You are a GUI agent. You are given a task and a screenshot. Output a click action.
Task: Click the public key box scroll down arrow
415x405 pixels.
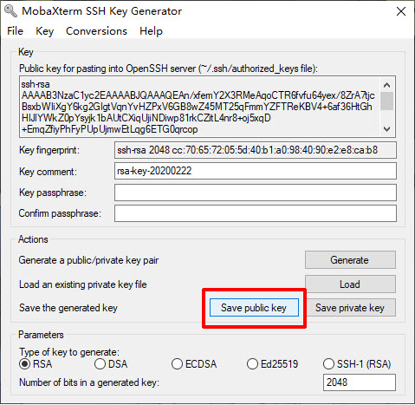(x=387, y=128)
